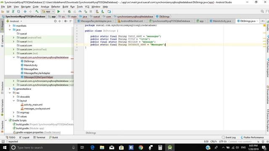The width and height of the screenshot is (269, 151).
Task: Open the Navigate menu
Action: tap(26, 7)
